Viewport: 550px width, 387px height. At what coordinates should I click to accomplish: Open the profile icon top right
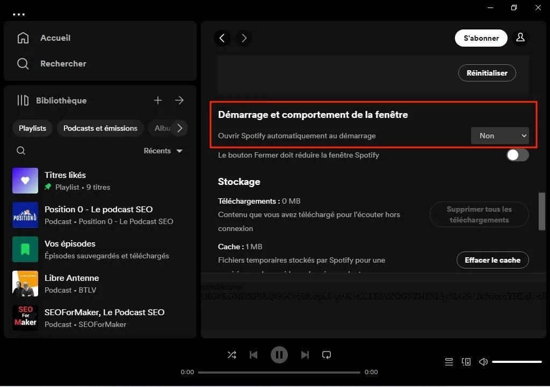coord(520,38)
